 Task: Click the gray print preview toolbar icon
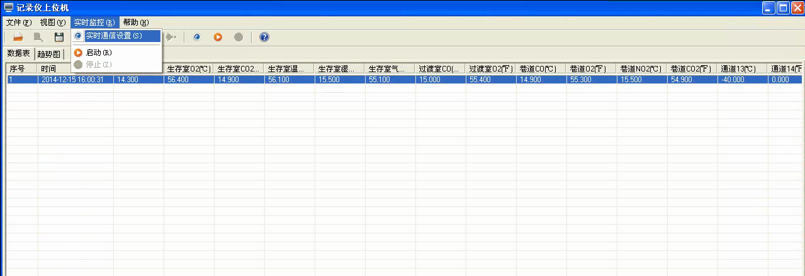38,37
